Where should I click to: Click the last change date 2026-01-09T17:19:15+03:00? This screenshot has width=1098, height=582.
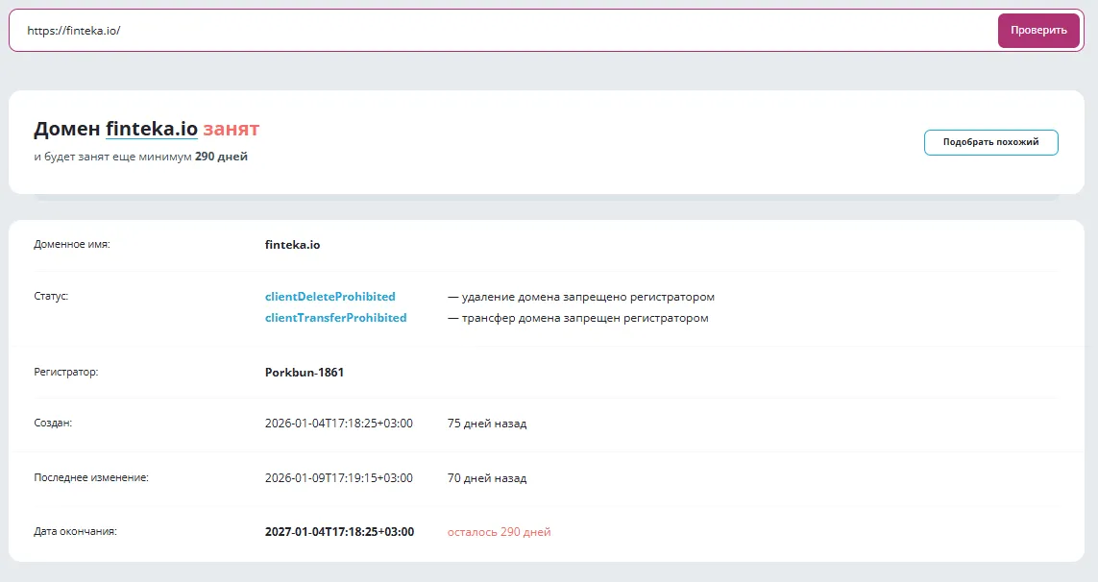(x=339, y=477)
